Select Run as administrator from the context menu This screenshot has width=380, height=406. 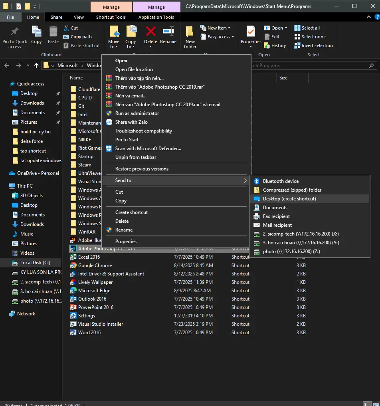click(137, 113)
